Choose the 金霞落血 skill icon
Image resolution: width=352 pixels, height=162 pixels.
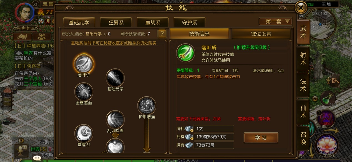click(x=84, y=91)
